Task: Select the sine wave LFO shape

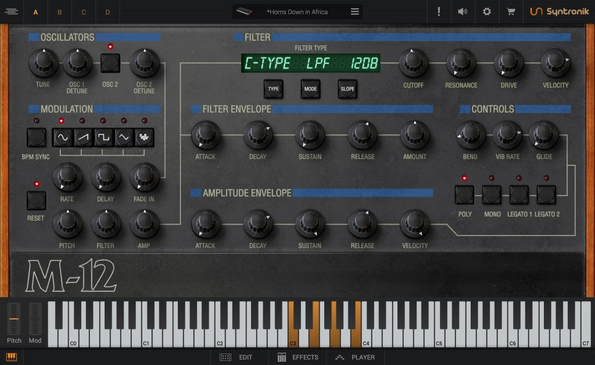Action: click(x=63, y=136)
